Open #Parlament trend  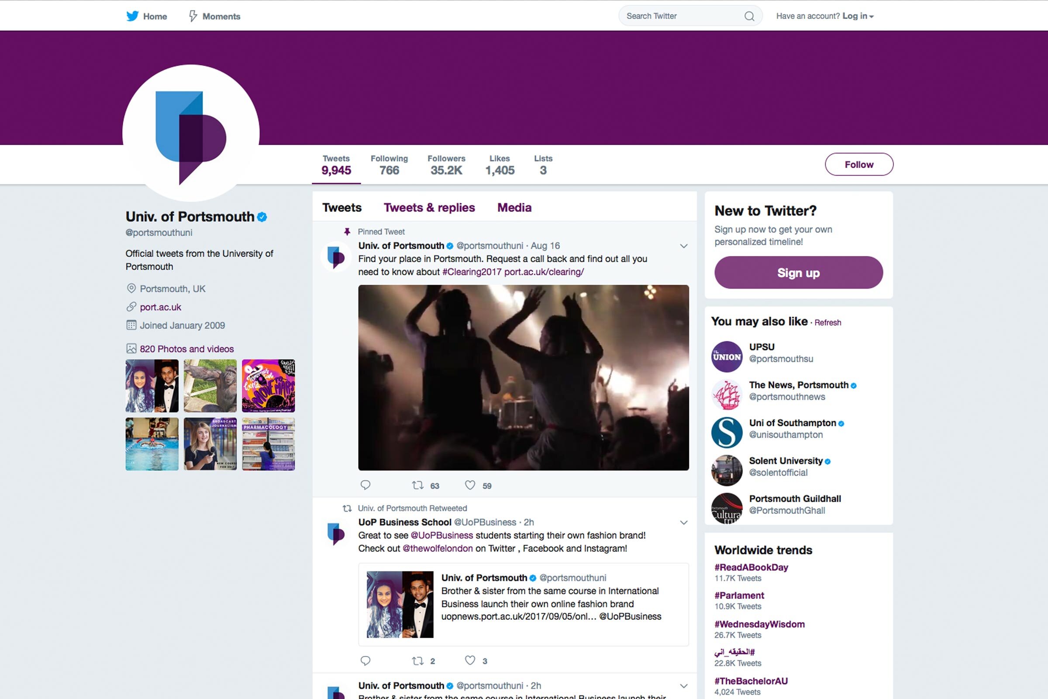739,595
